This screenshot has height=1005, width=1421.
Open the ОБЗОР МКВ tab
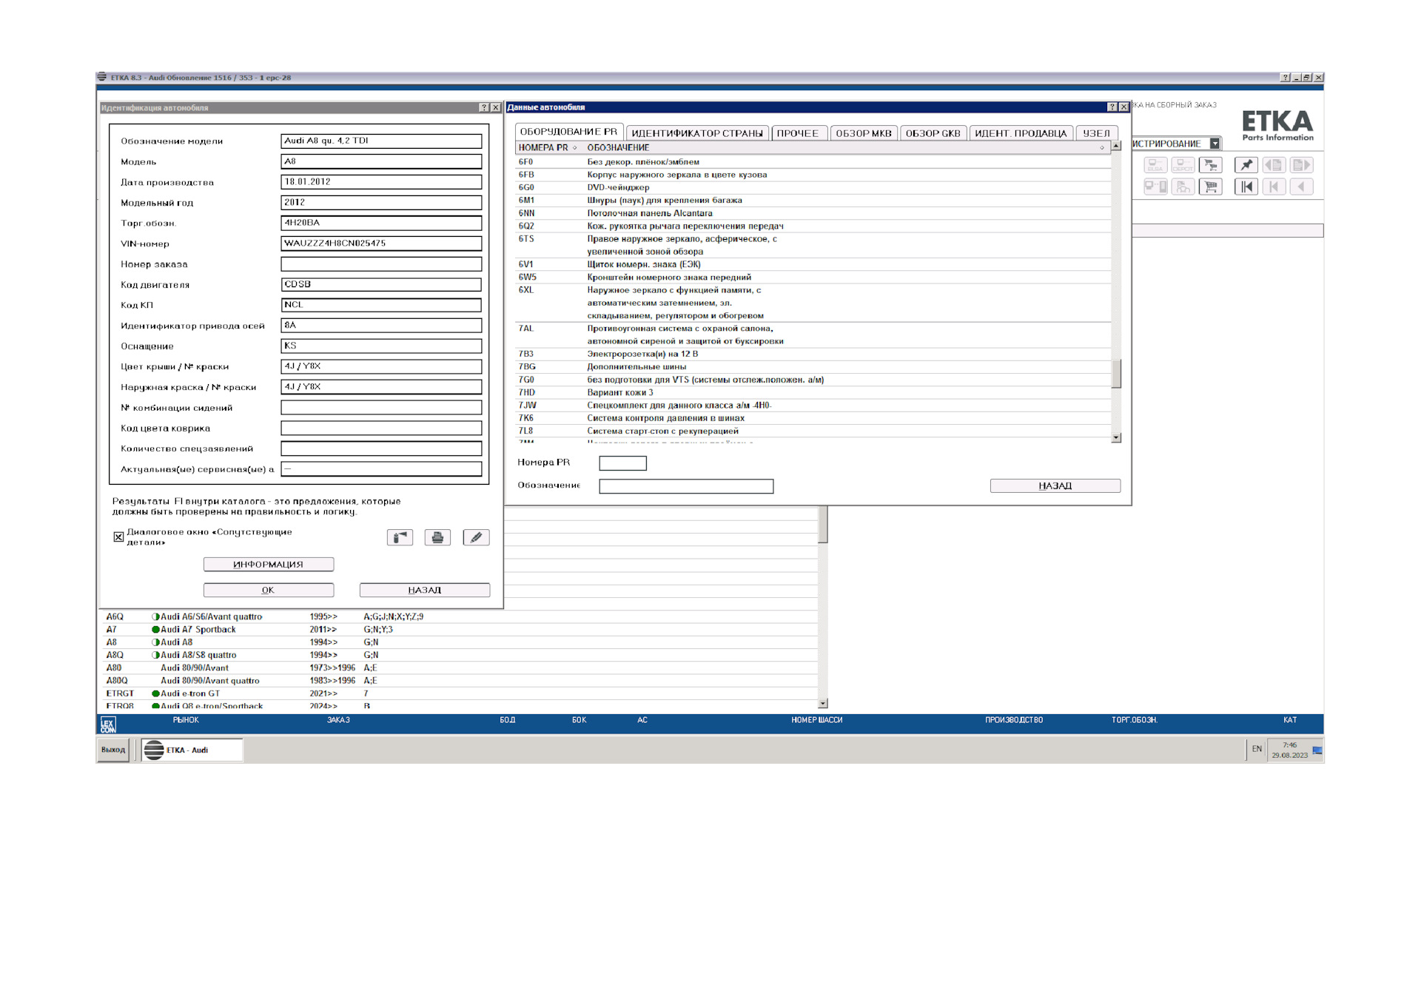[x=864, y=133]
